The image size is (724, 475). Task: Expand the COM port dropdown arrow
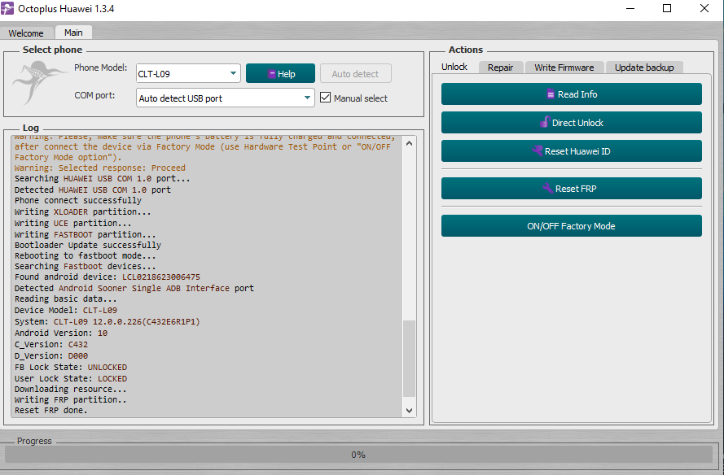click(x=307, y=98)
